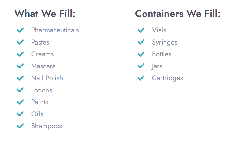Click the checkmark next to Shampoos
This screenshot has height=142, width=238.
pyautogui.click(x=20, y=126)
